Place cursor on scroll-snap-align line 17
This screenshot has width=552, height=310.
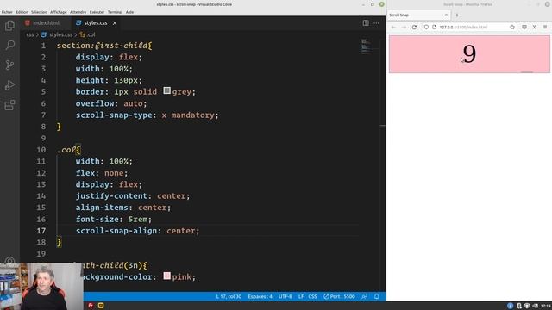click(x=137, y=231)
